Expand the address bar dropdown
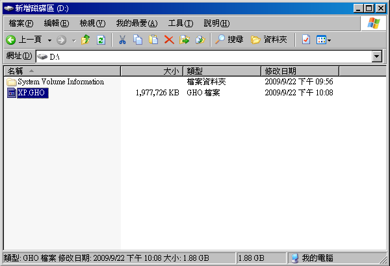Screen dimensions: 390x266 tap(377, 56)
